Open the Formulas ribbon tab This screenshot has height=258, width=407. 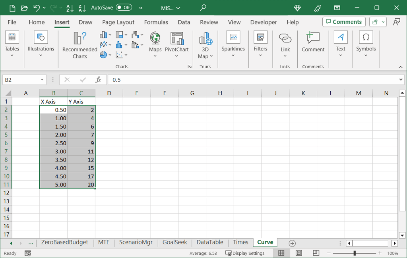[x=156, y=22]
